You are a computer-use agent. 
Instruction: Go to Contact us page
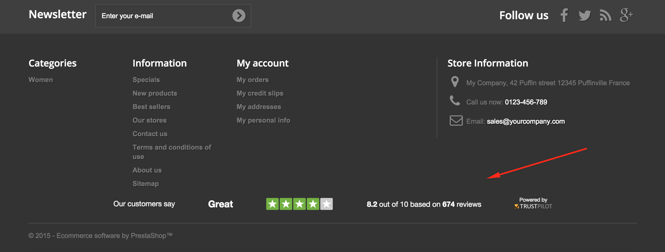coord(150,134)
